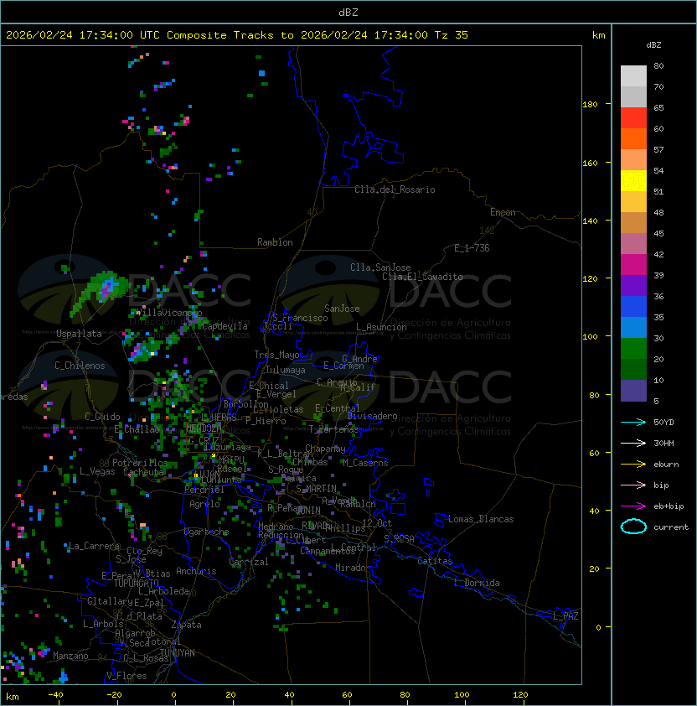Click the Ugarteche map label
Viewport: 697px width, 706px height.
point(207,532)
